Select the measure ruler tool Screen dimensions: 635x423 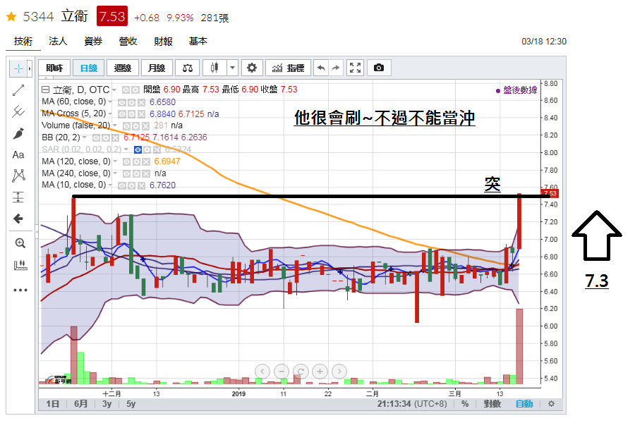coord(20,265)
